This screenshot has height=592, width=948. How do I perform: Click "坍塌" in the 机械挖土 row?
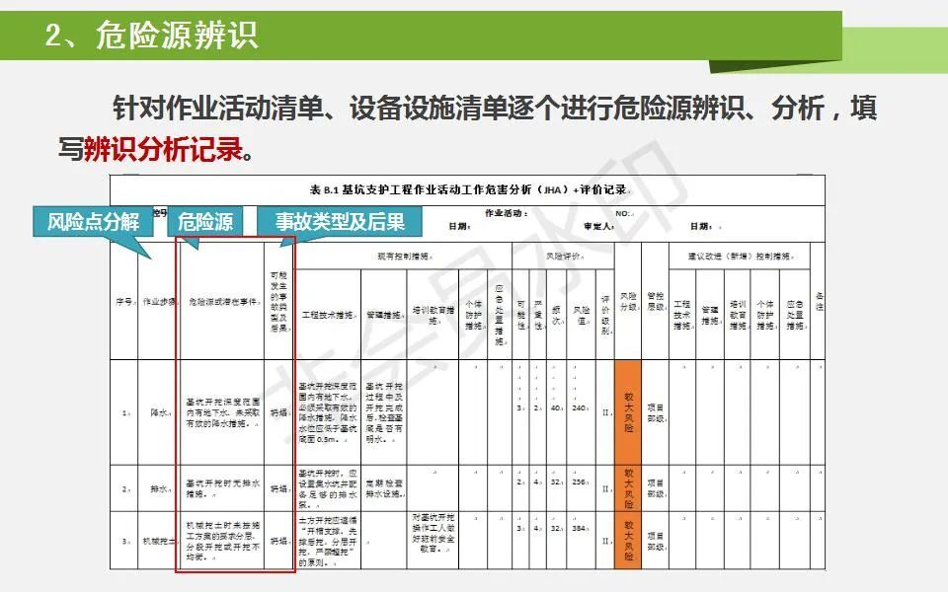click(x=278, y=542)
